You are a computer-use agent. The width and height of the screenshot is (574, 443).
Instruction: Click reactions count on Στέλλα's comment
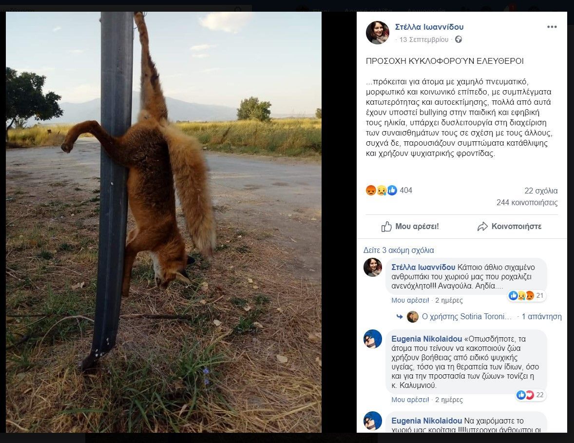[x=526, y=295]
